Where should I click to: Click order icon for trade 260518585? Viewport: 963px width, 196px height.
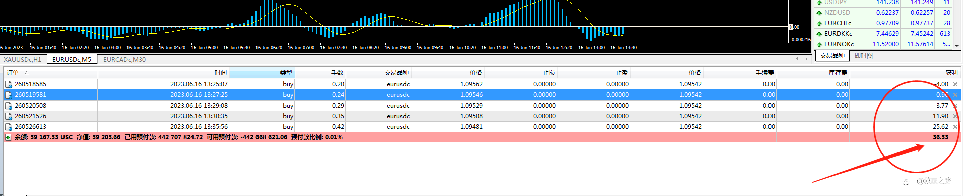point(9,84)
